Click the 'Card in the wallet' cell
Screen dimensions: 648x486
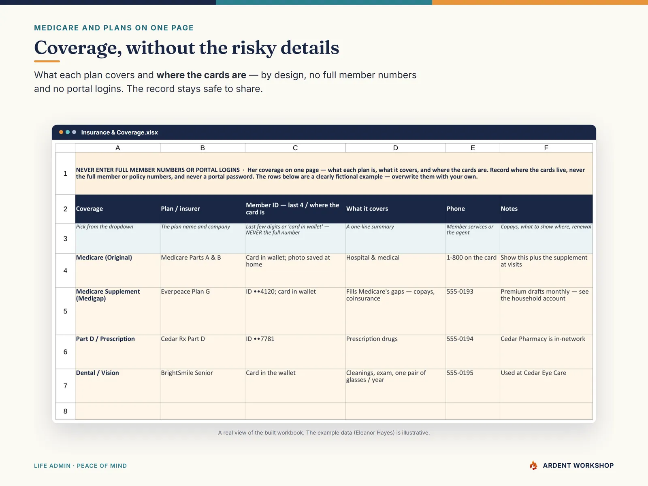[x=295, y=386]
